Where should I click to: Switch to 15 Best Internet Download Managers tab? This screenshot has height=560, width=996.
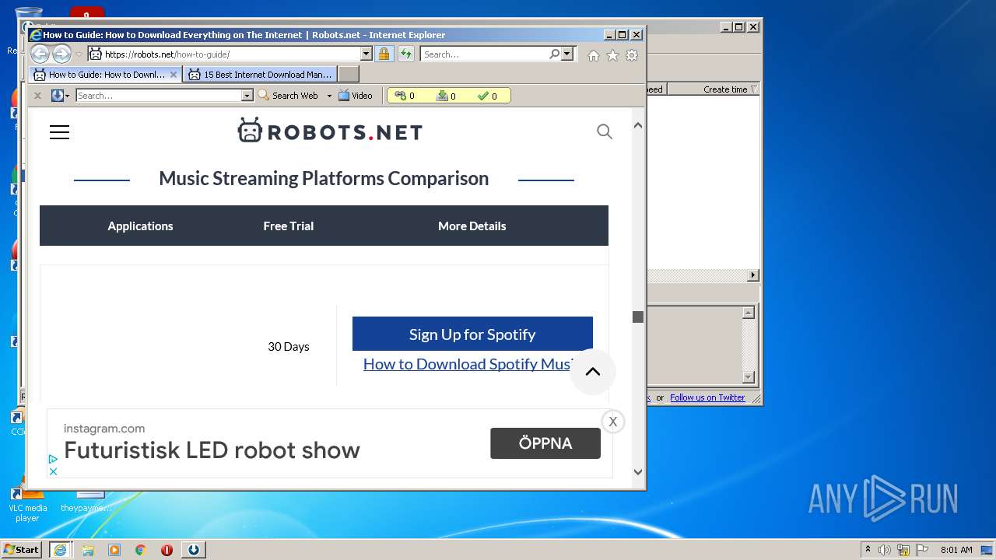[261, 75]
